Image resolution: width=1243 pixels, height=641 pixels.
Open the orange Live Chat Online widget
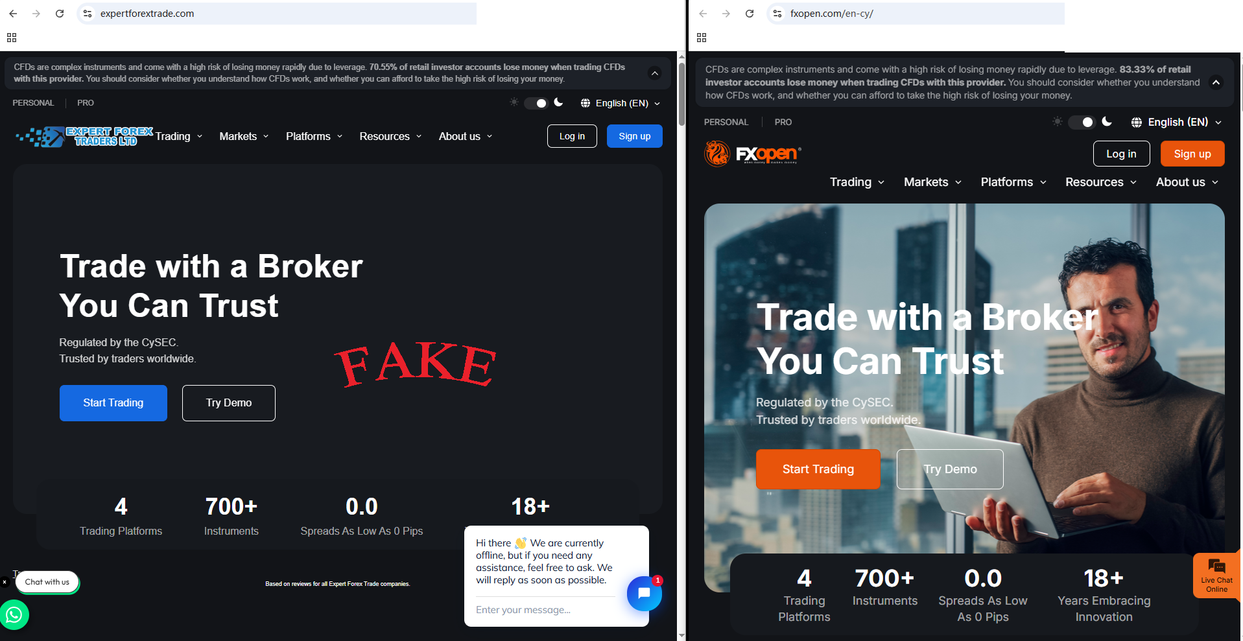(x=1216, y=576)
